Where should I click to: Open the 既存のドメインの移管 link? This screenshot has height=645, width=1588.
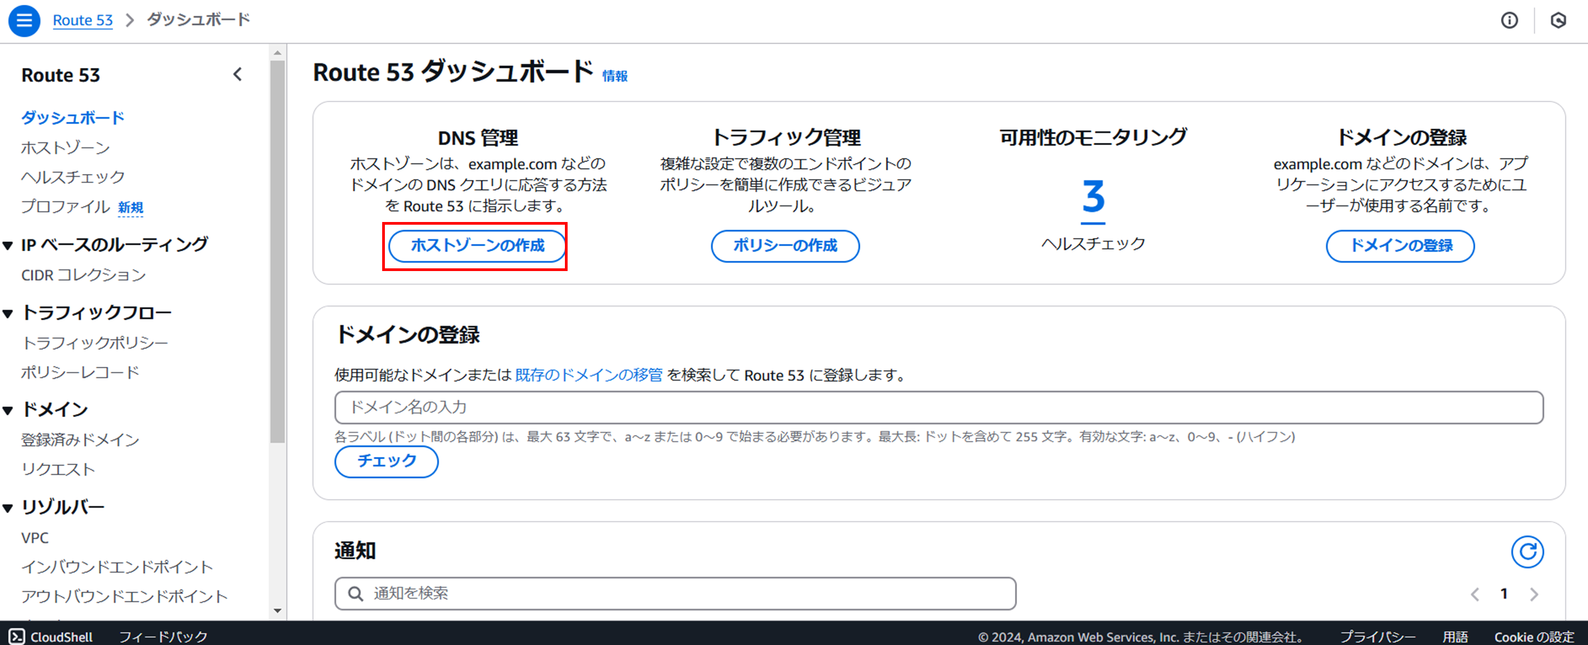click(588, 375)
